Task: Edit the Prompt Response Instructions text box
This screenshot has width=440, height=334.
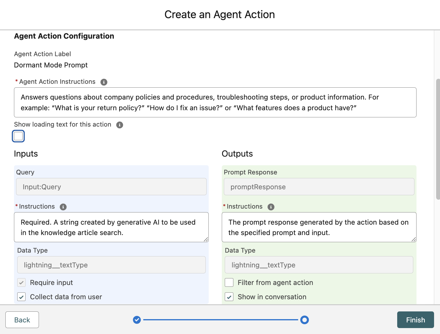Action: tap(319, 227)
